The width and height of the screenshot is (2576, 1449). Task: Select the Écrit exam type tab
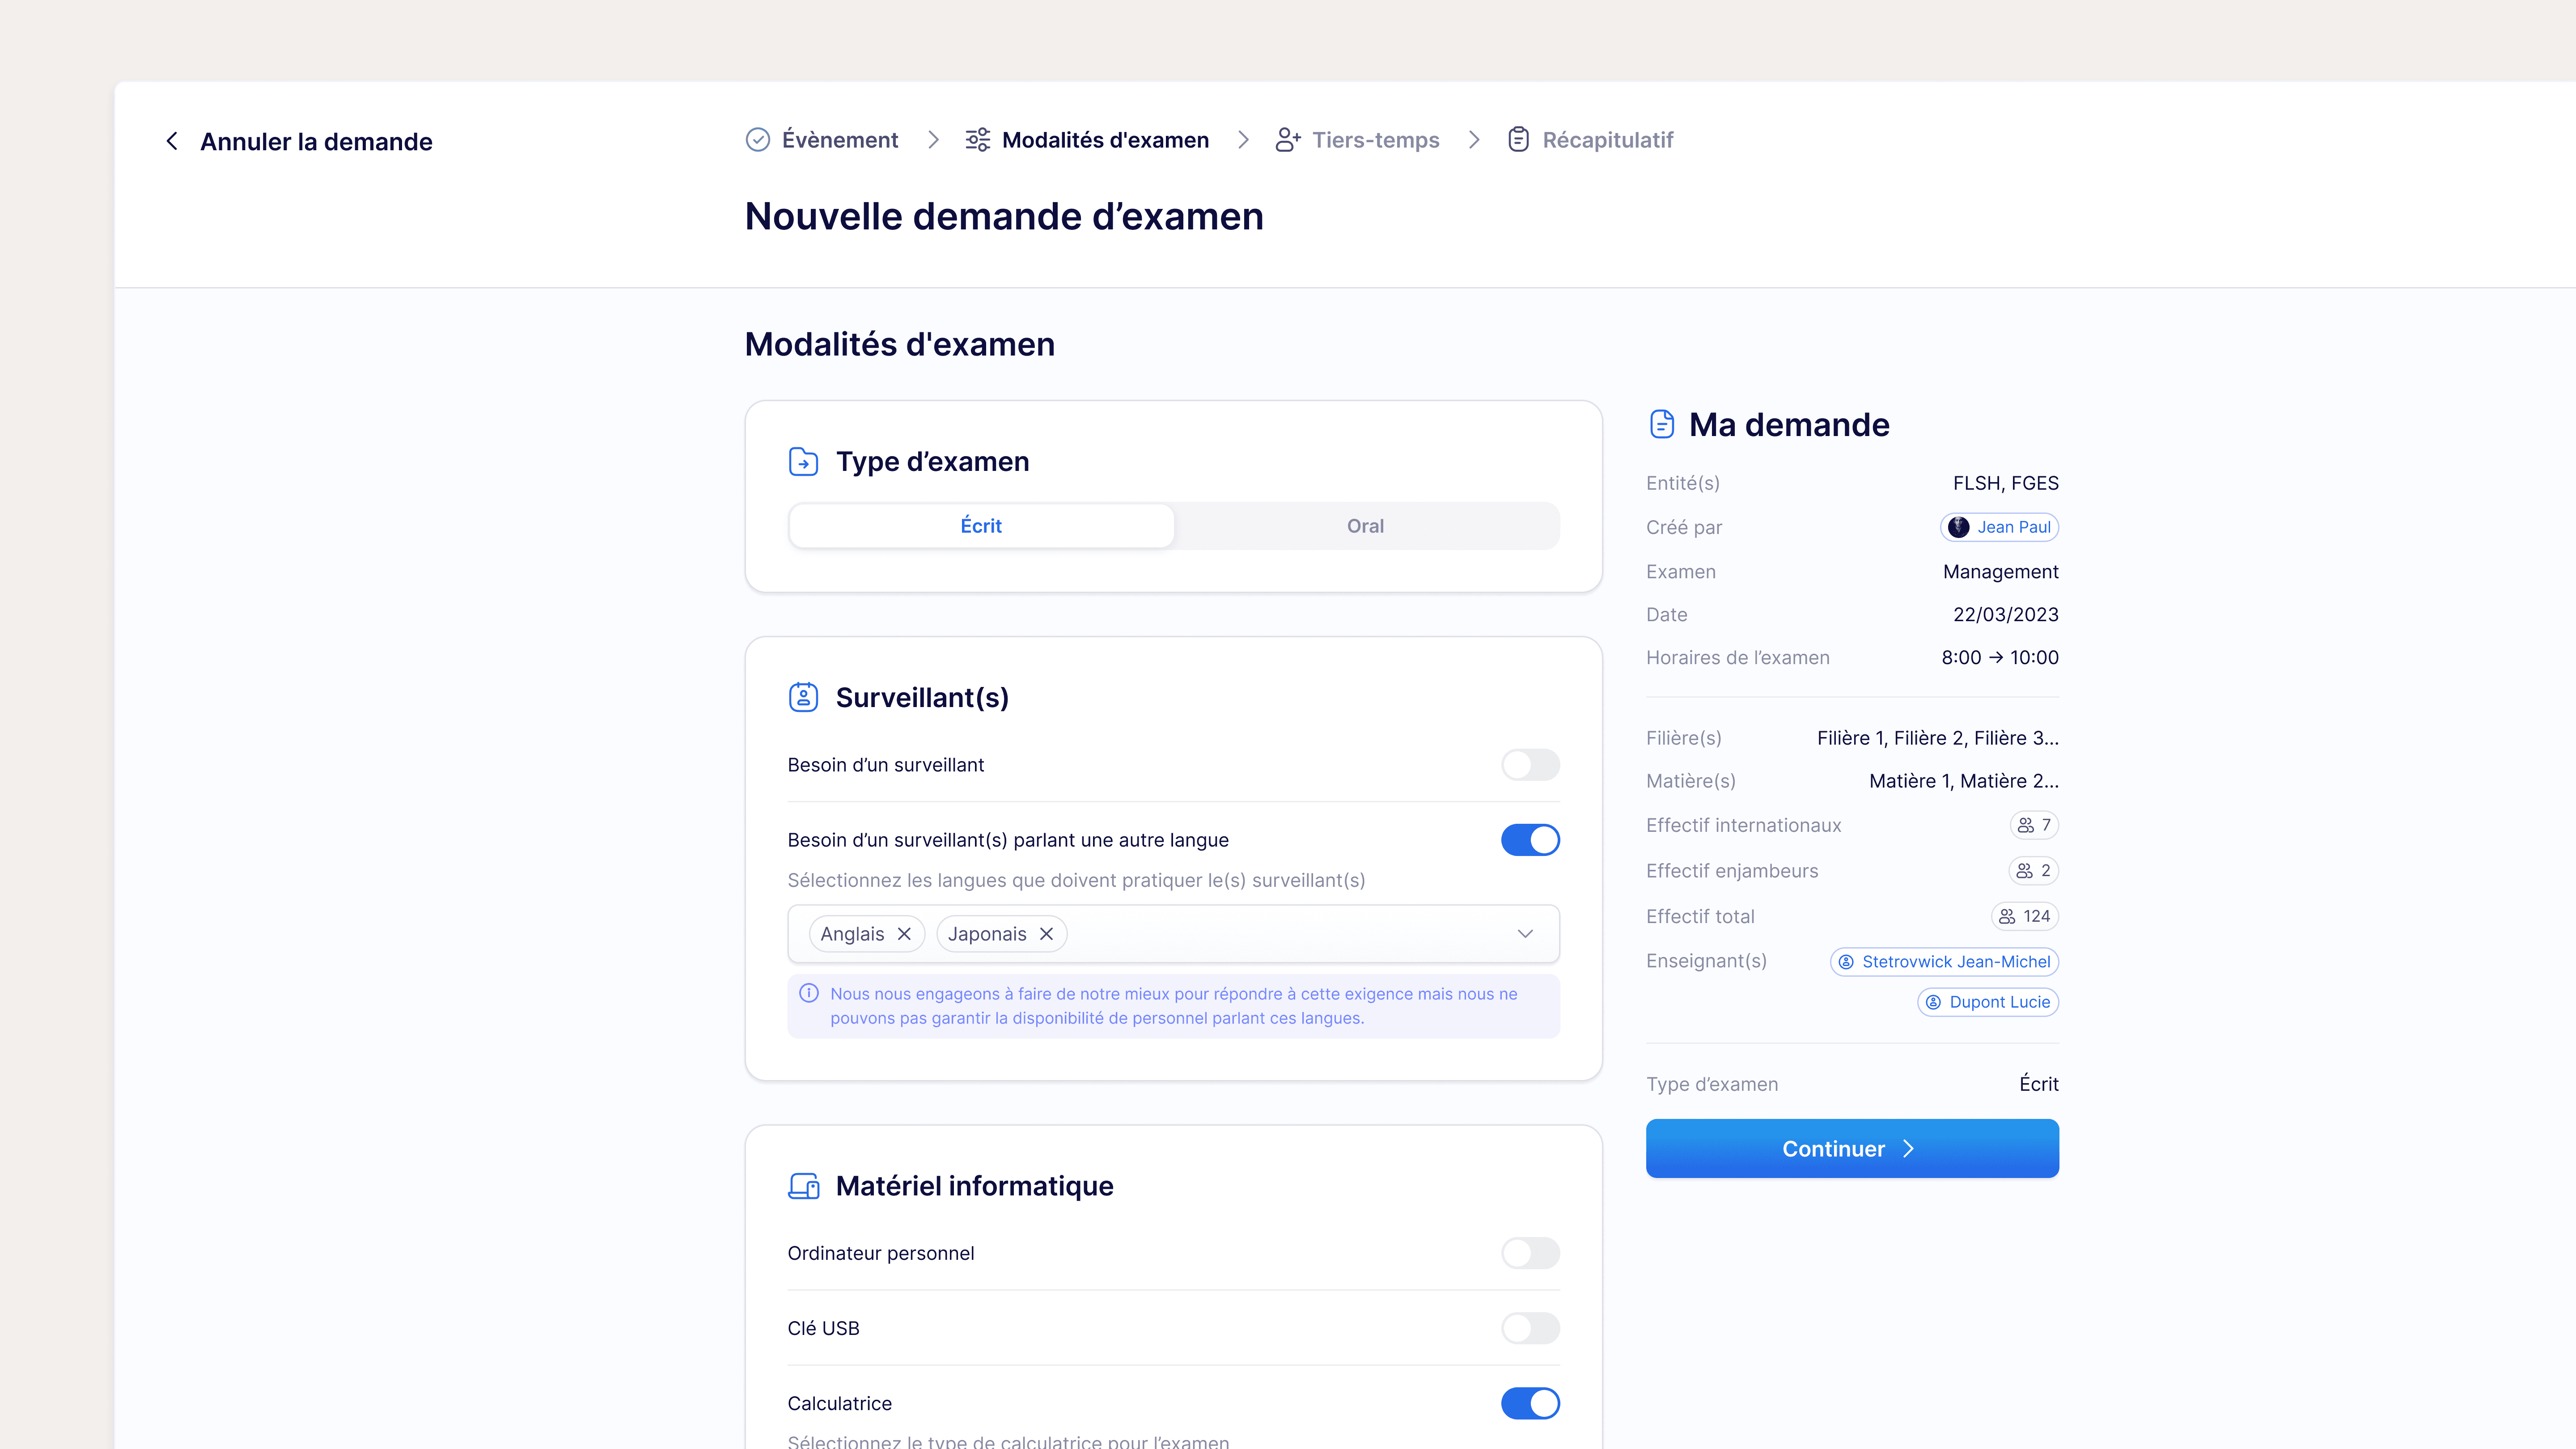(981, 526)
